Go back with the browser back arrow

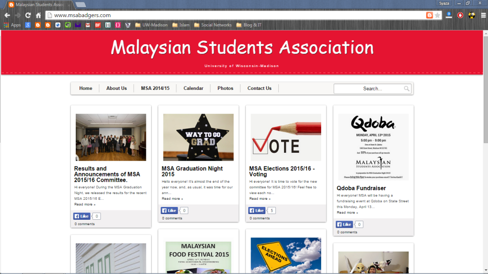tap(7, 15)
